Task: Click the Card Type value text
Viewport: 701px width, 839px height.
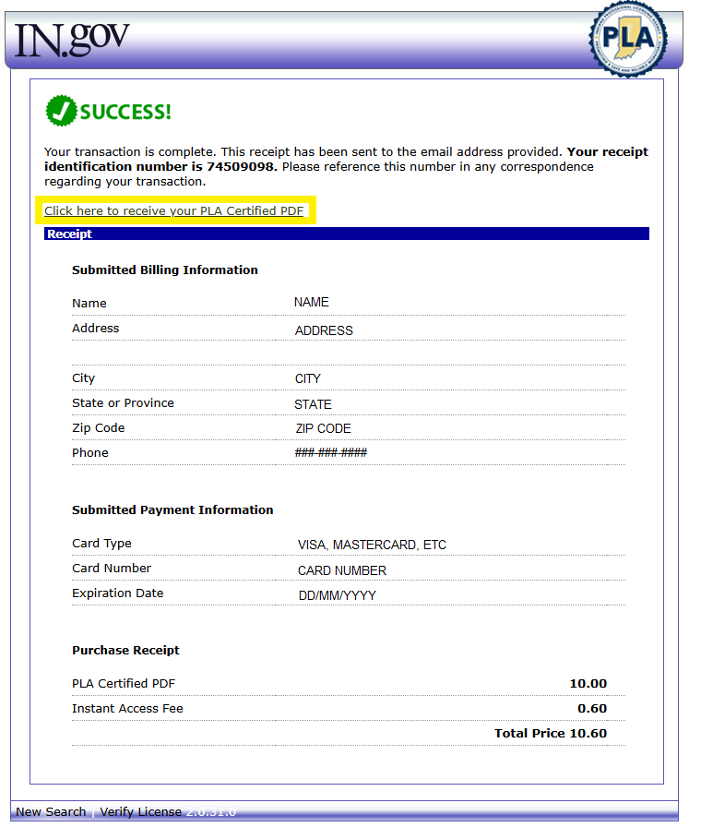Action: (372, 545)
